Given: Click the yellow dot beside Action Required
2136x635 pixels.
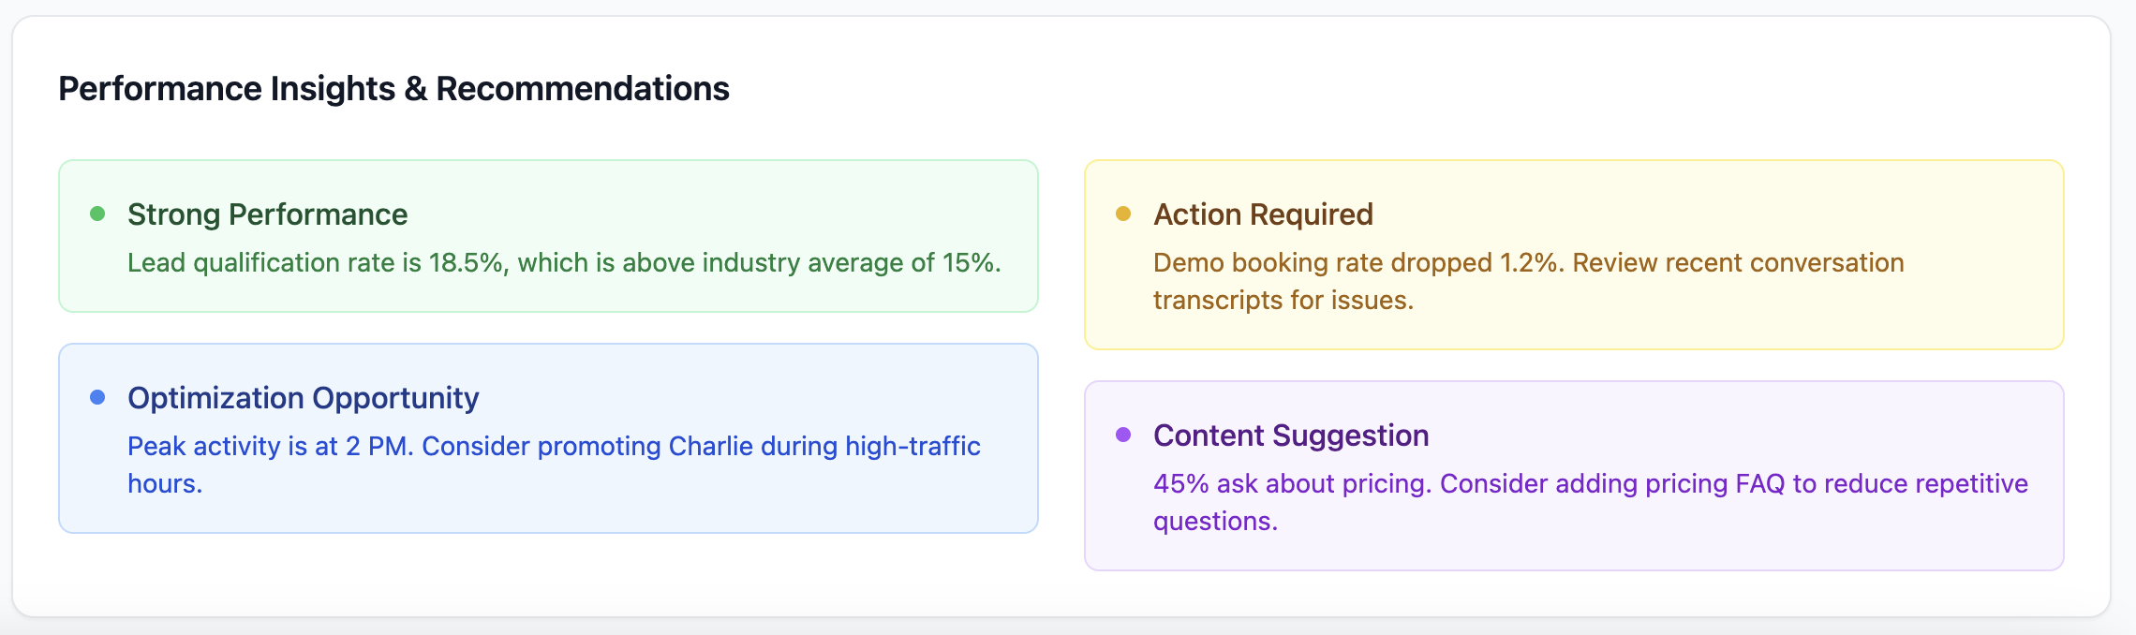Looking at the screenshot, I should pyautogui.click(x=1123, y=214).
